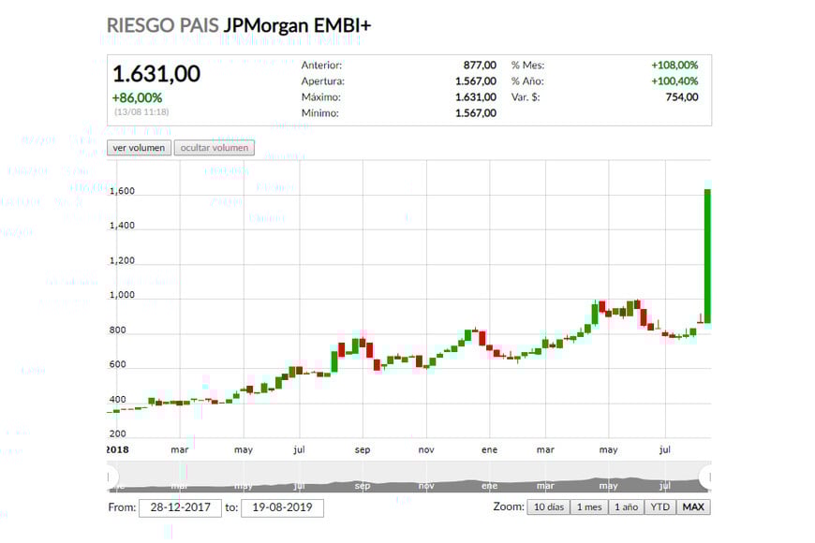This screenshot has height=543, width=815.
Task: Click the current price 1.631,00
Action: [156, 75]
